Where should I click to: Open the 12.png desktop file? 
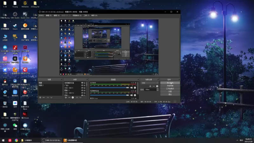coord(15,4)
